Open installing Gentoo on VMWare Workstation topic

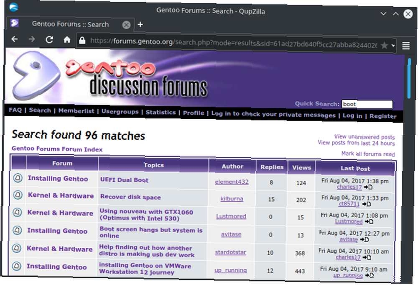click(145, 269)
